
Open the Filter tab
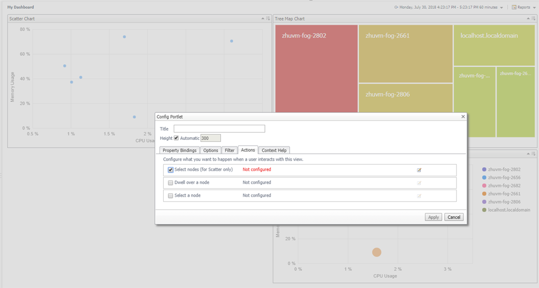pos(230,150)
